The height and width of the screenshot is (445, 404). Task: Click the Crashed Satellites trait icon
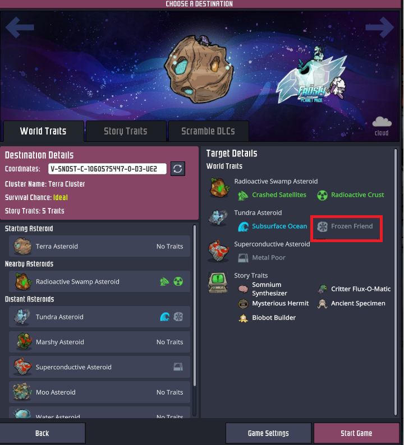pyautogui.click(x=243, y=195)
